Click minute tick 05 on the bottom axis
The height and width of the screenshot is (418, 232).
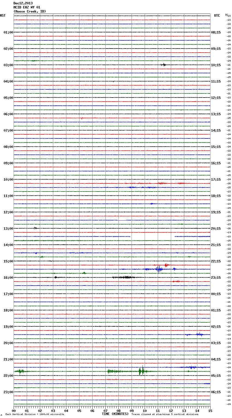(x=79, y=411)
